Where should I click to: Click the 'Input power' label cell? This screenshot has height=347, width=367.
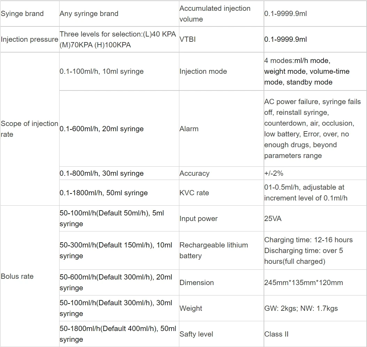[x=198, y=219]
